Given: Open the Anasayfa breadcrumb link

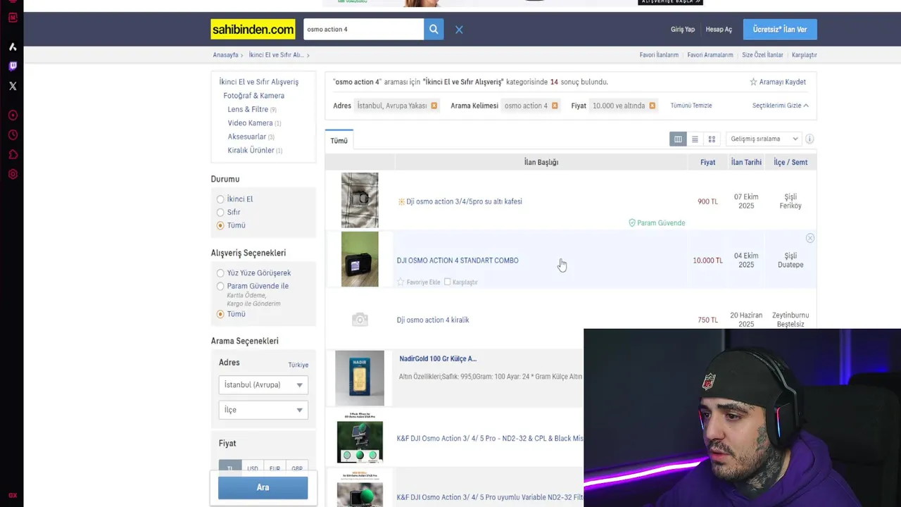Looking at the screenshot, I should pyautogui.click(x=225, y=55).
